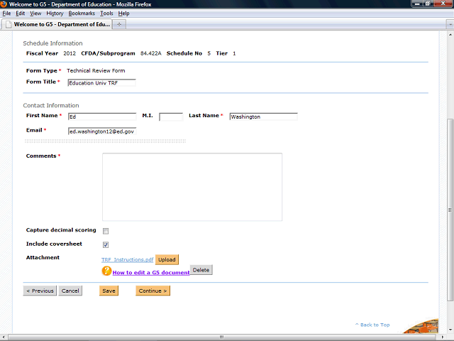The height and width of the screenshot is (341, 454).
Task: Click inside the Comments text area
Action: click(192, 186)
